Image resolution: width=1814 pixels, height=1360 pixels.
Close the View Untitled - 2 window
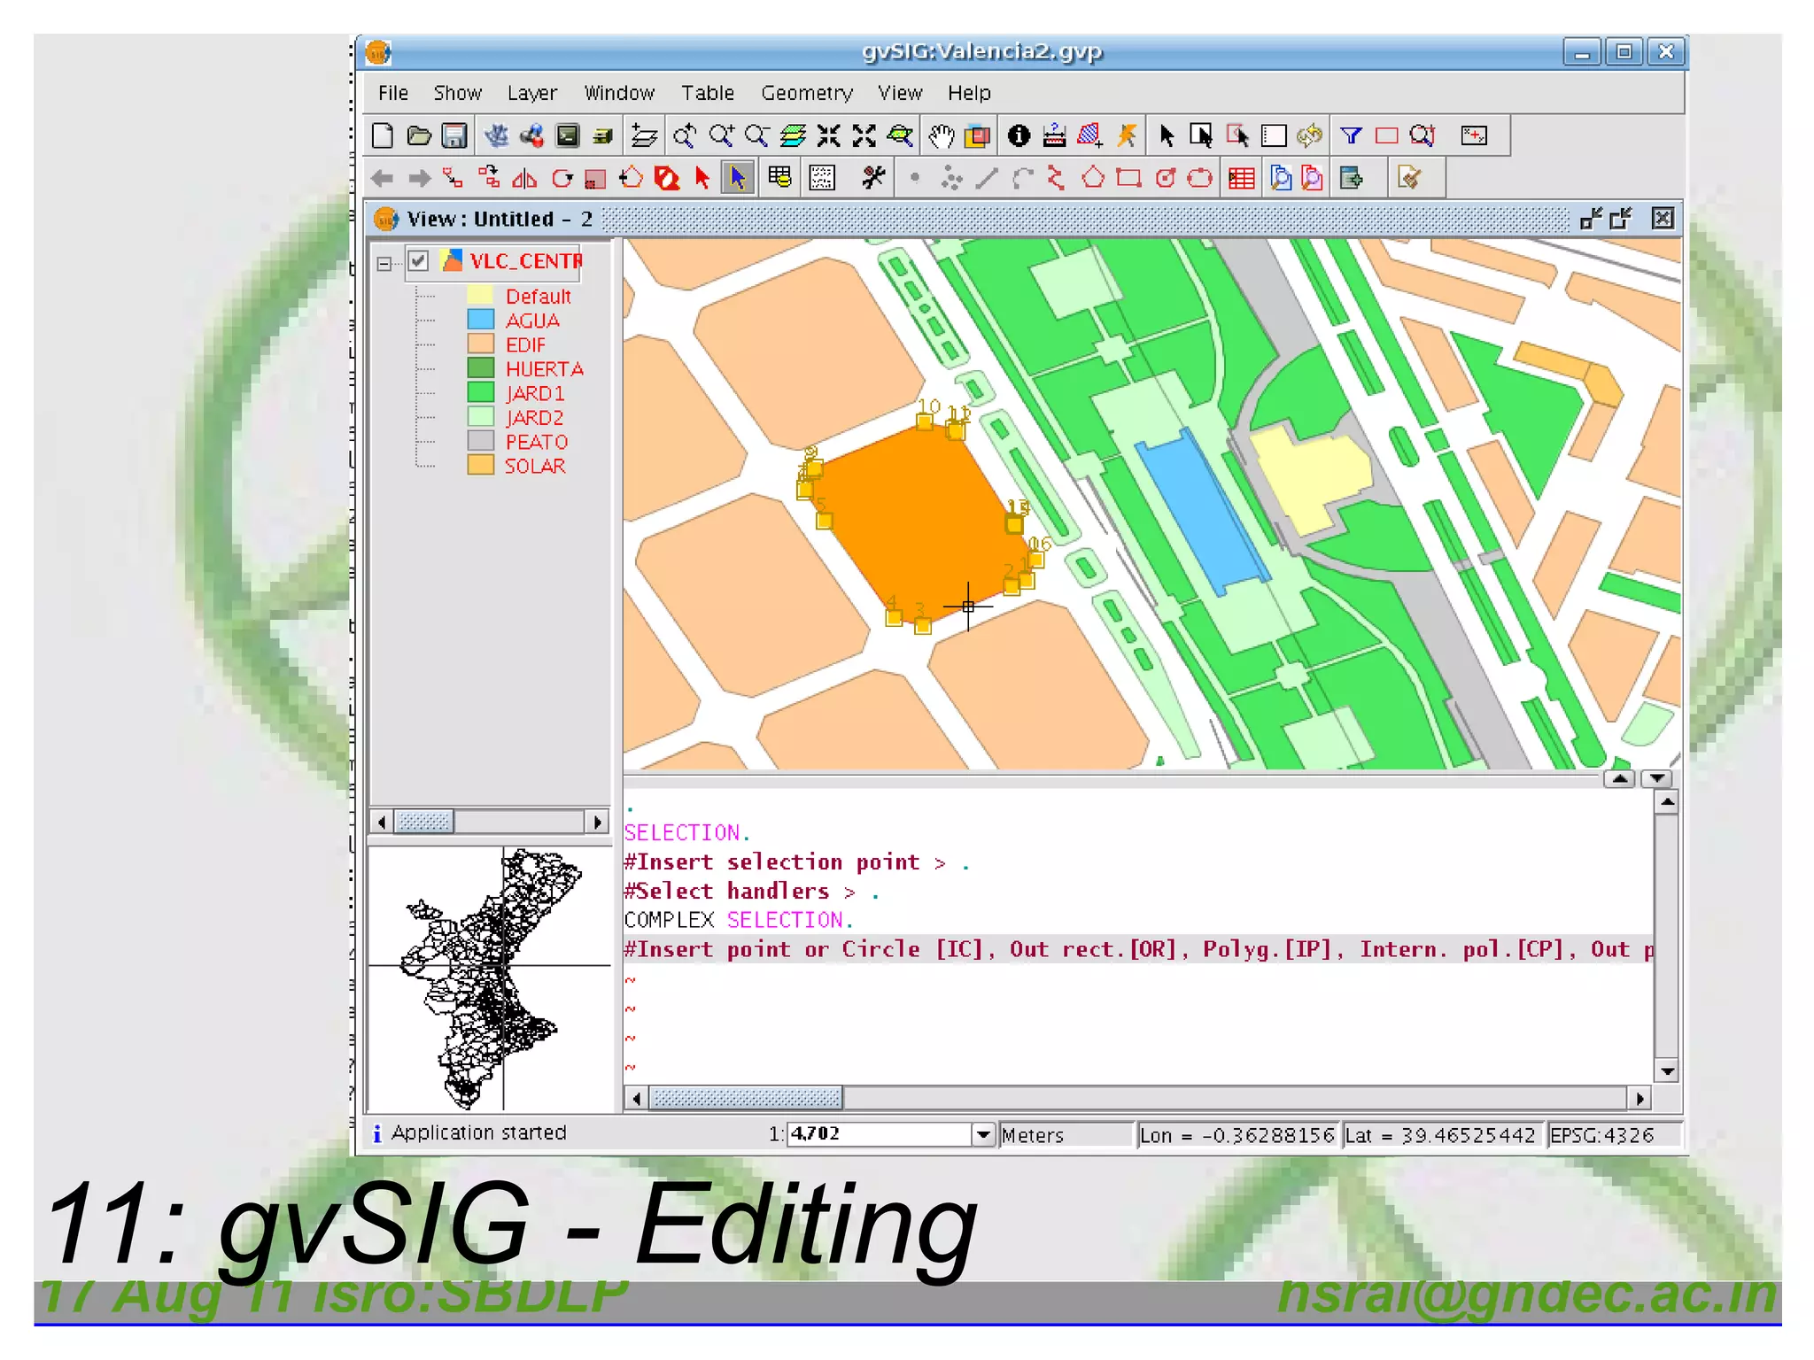click(1663, 219)
